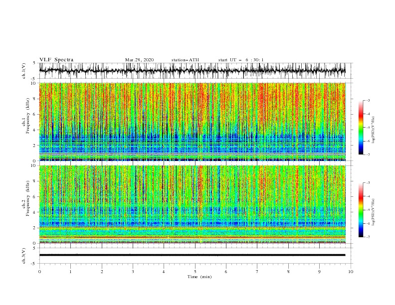
Task: Click the ch.1 voltage waveform trace
Action: pos(192,71)
